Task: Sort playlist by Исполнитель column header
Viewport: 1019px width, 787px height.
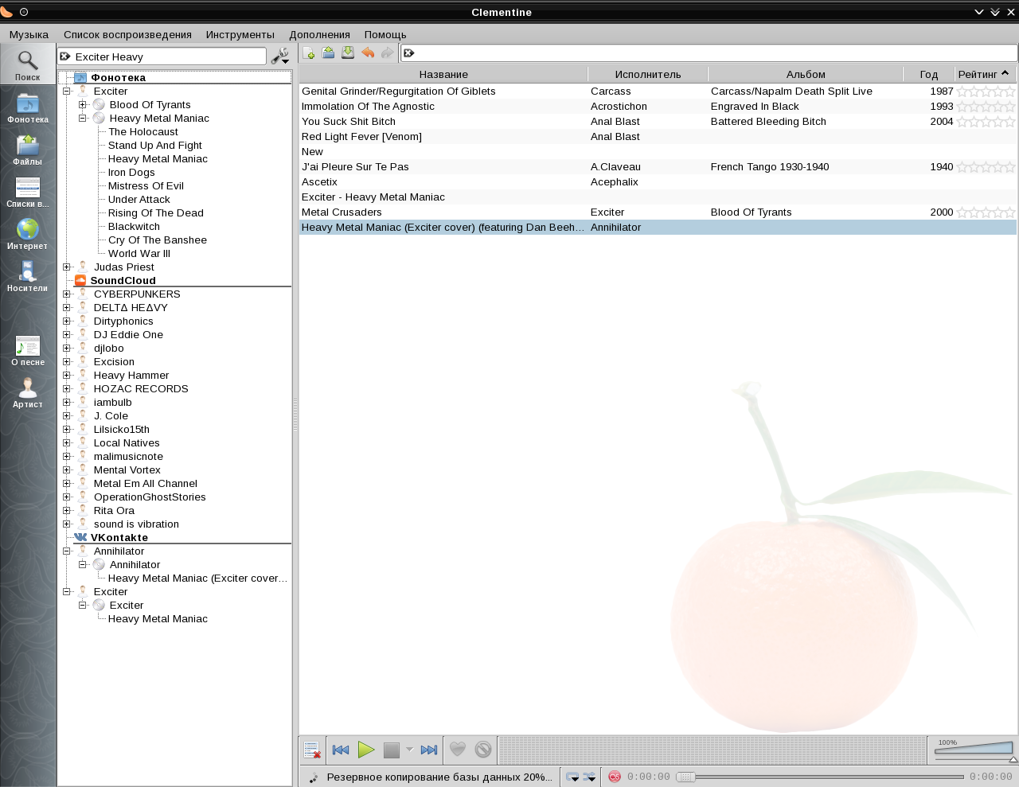Action: pyautogui.click(x=647, y=75)
